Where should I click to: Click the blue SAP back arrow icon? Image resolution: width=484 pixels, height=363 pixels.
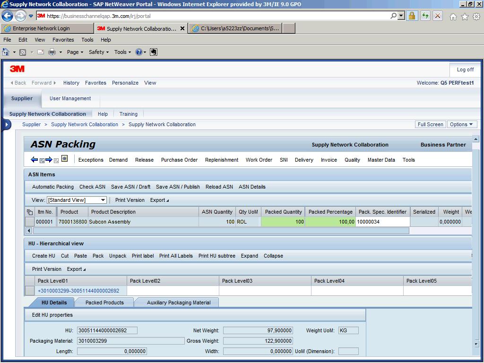pyautogui.click(x=34, y=160)
